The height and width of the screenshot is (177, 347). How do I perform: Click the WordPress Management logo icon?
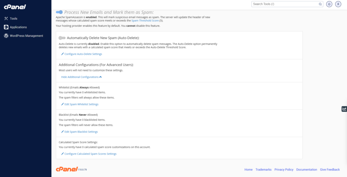[x=6, y=36]
